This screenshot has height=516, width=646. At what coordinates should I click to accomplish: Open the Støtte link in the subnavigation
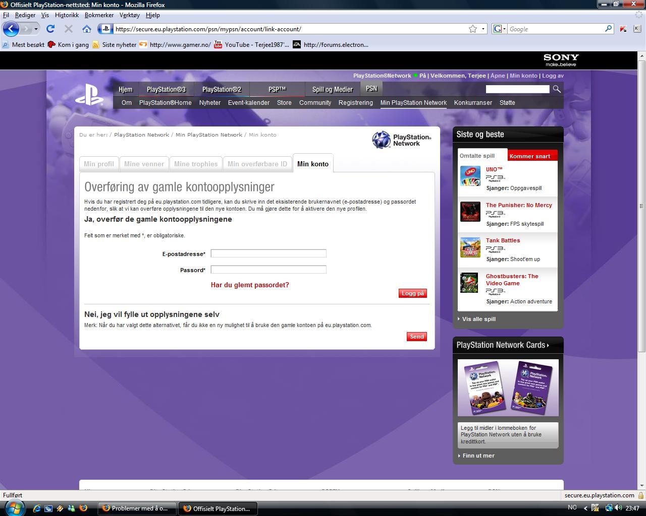pyautogui.click(x=507, y=103)
